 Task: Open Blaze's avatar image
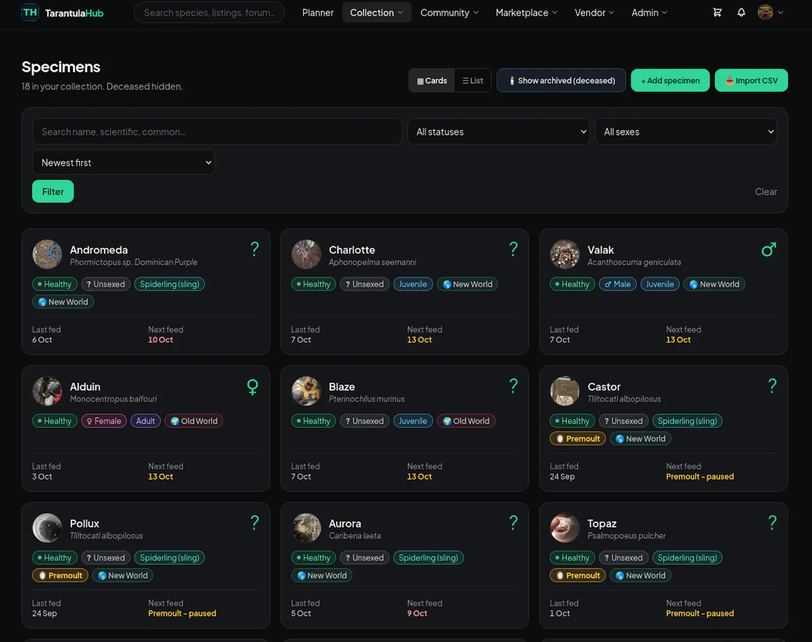306,391
